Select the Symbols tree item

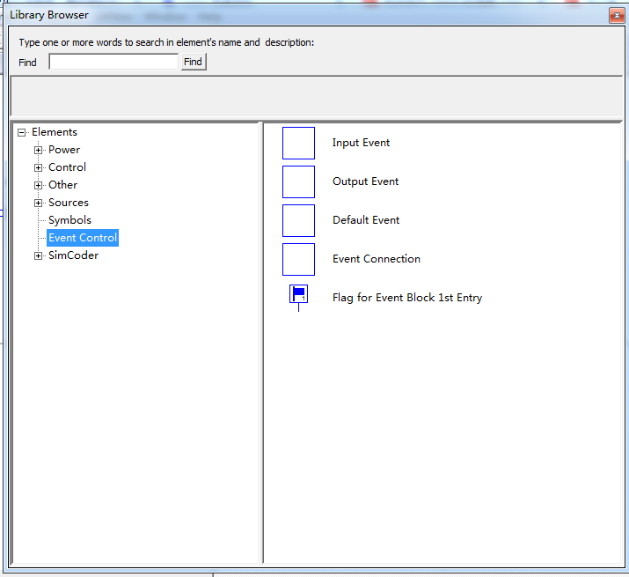(69, 220)
